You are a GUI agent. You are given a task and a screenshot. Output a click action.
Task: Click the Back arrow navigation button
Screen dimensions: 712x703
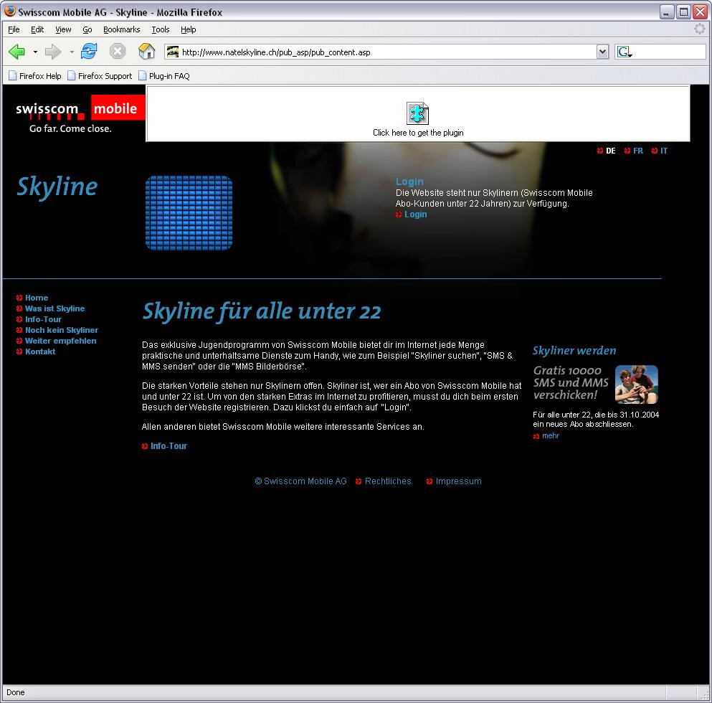click(17, 52)
